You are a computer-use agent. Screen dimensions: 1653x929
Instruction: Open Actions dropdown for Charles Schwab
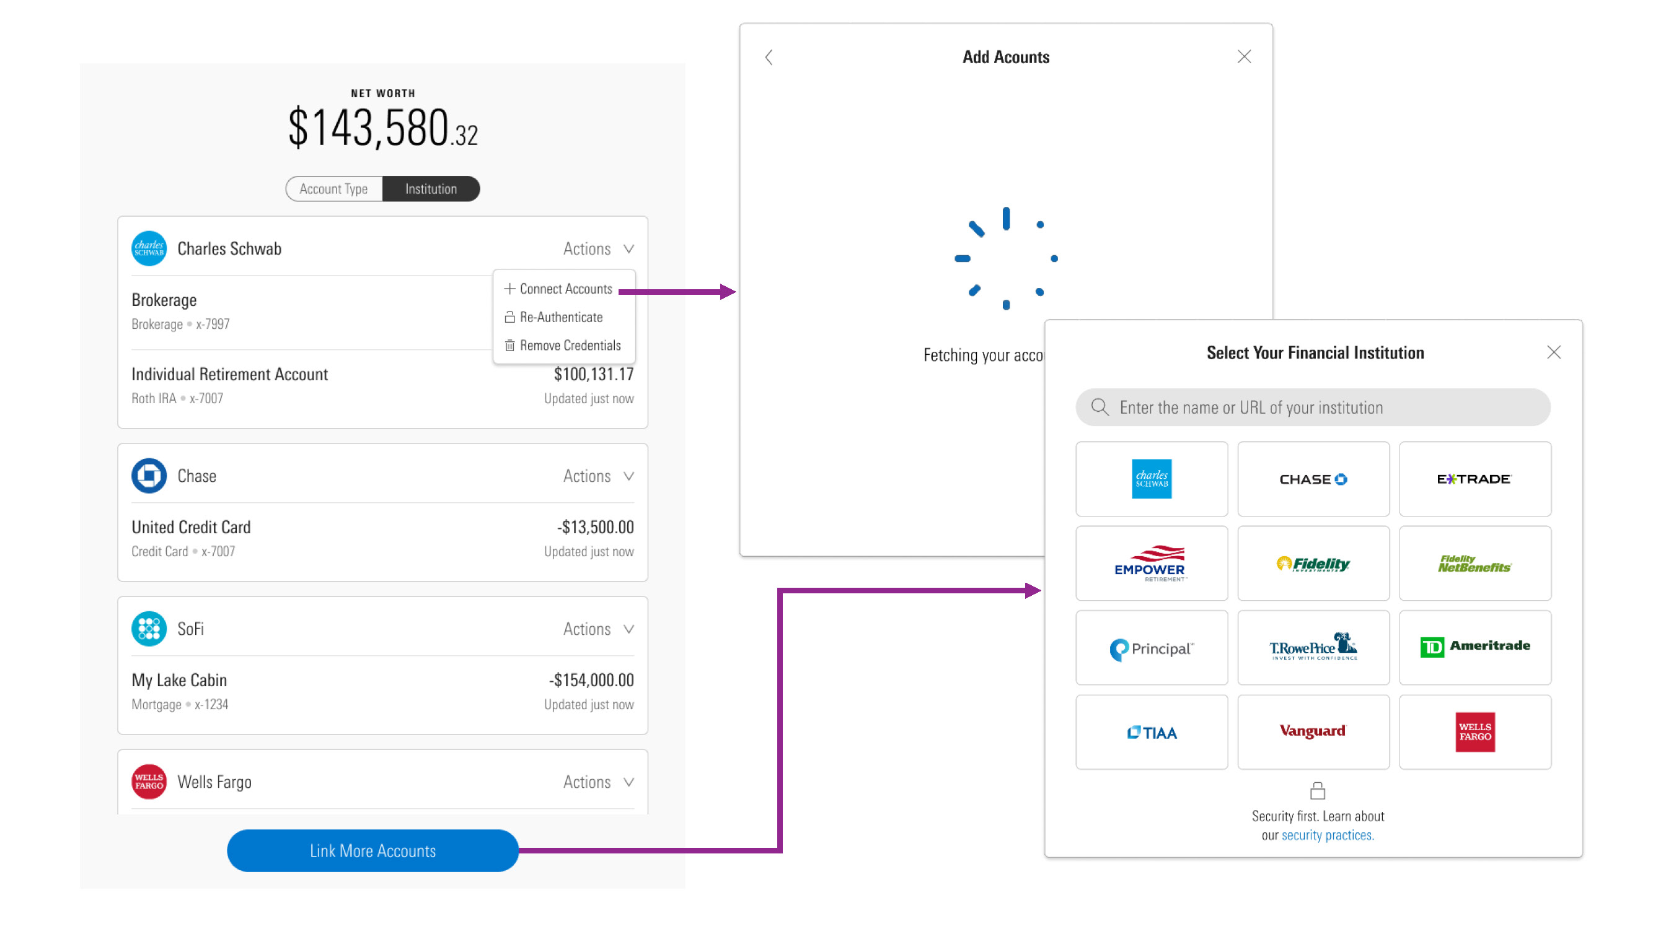point(599,249)
